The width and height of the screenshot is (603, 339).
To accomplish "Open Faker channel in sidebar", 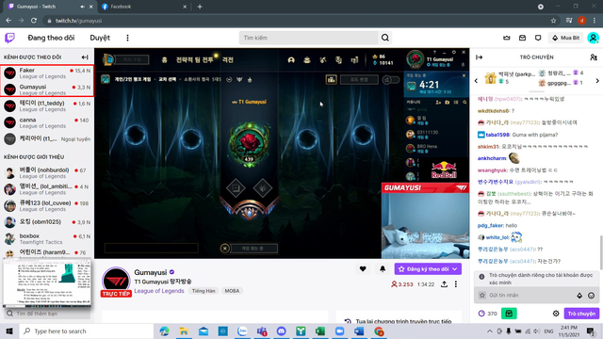I will pyautogui.click(x=47, y=73).
